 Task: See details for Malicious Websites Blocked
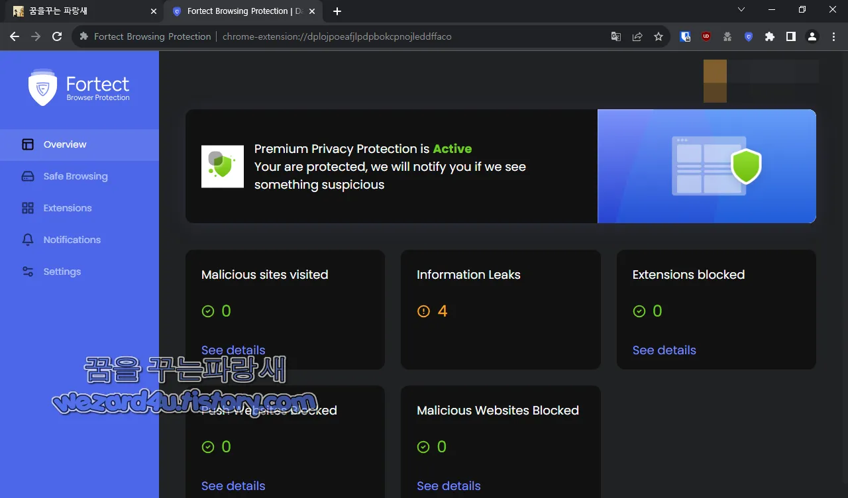pos(449,485)
